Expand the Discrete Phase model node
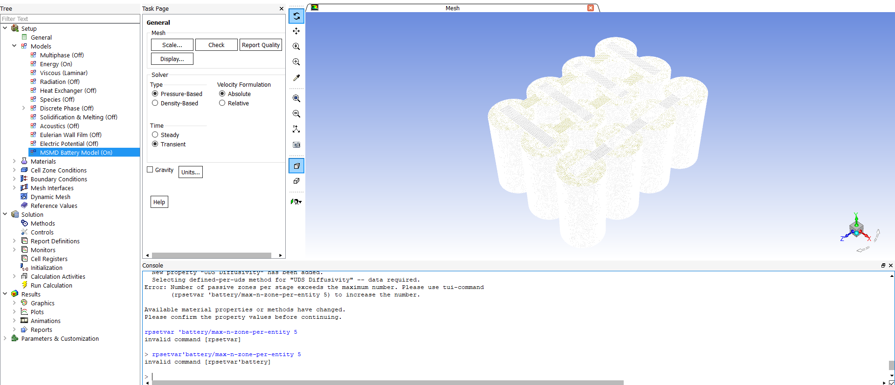Image resolution: width=895 pixels, height=385 pixels. coord(23,108)
